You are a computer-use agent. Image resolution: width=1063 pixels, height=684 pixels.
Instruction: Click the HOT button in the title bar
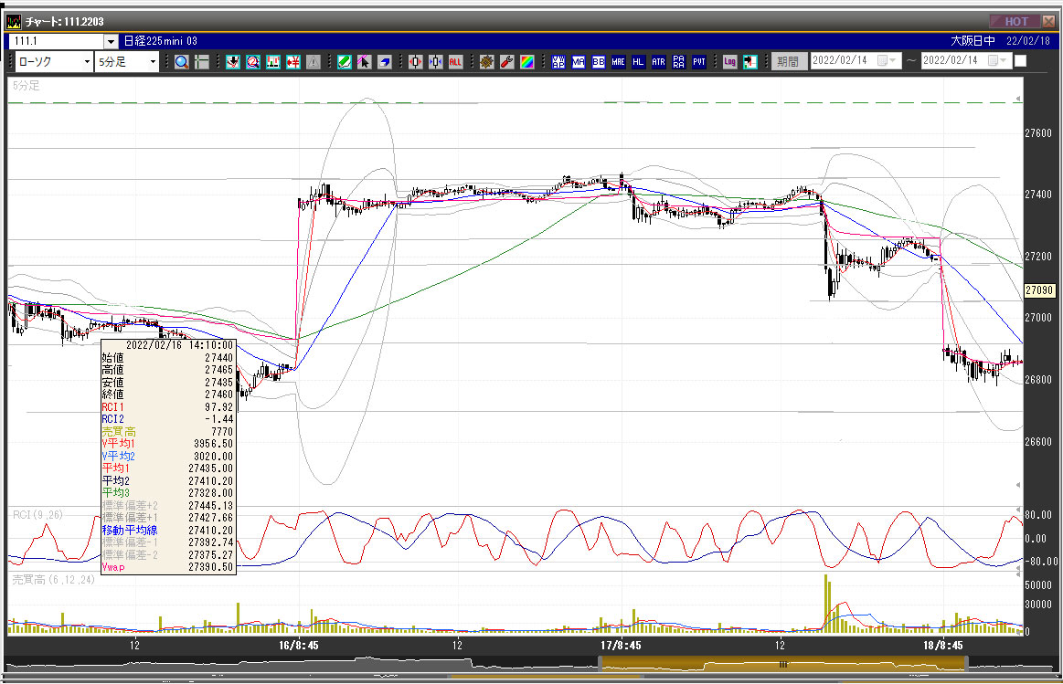[x=1015, y=21]
